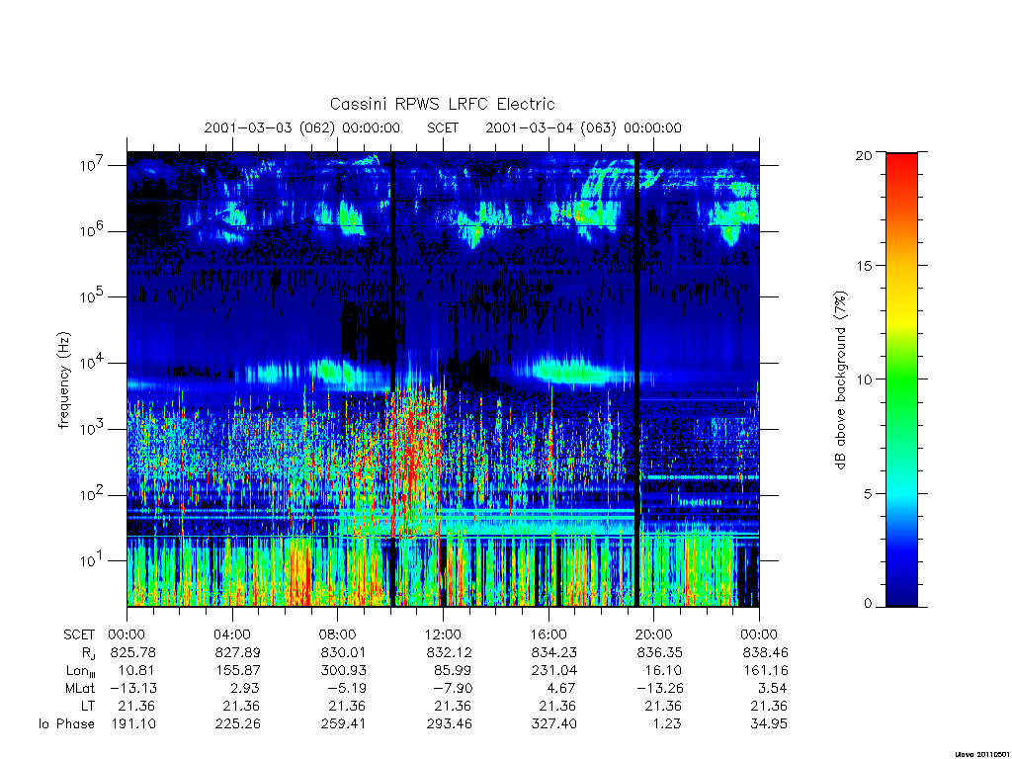Click the 'Io Phase' row label
The image size is (1012, 759).
coord(66,723)
